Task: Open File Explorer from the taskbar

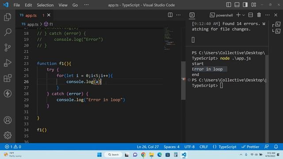Action: (151, 155)
